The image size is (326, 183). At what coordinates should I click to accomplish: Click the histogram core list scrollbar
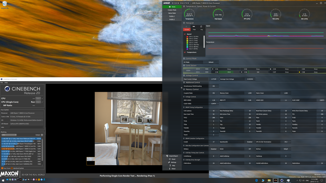tap(204, 42)
